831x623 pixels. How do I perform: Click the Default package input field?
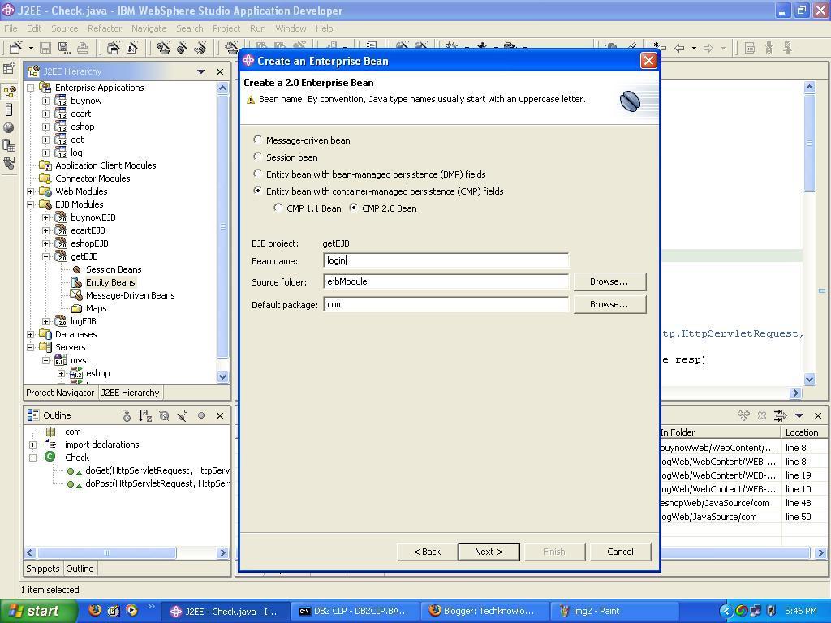[446, 304]
